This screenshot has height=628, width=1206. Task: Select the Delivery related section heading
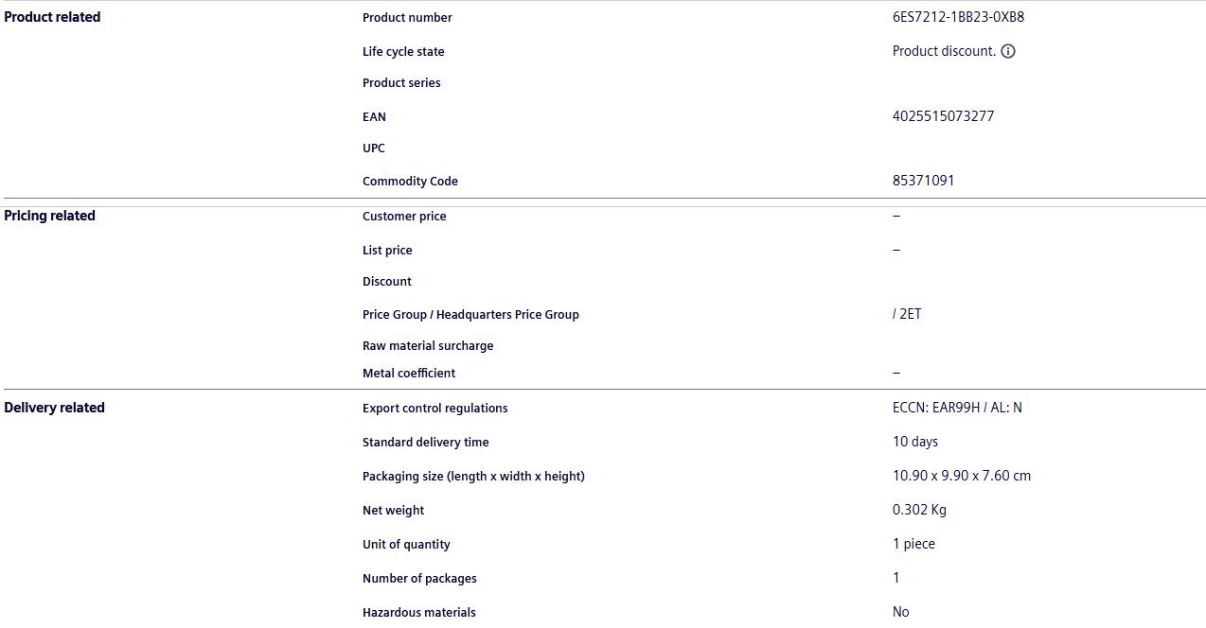coord(54,408)
